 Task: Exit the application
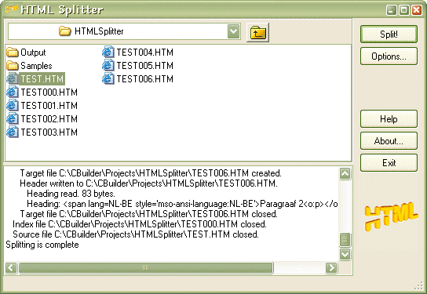(x=389, y=163)
